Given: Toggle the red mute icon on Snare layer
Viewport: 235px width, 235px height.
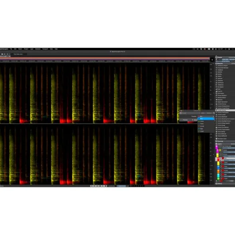Looking at the screenshot, I should click(223, 162).
